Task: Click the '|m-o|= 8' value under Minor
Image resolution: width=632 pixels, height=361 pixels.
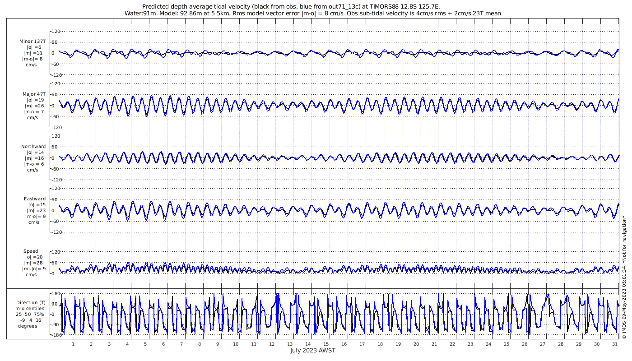Action: pyautogui.click(x=33, y=59)
